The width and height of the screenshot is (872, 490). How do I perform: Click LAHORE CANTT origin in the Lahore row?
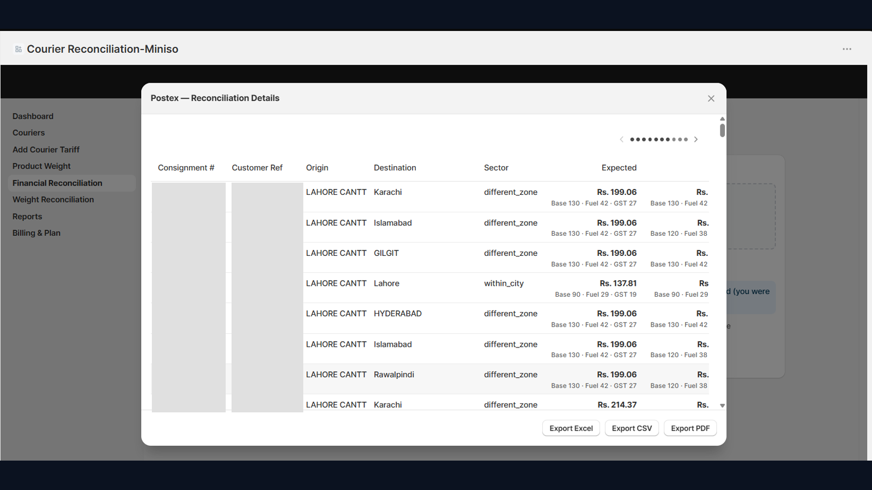336,284
